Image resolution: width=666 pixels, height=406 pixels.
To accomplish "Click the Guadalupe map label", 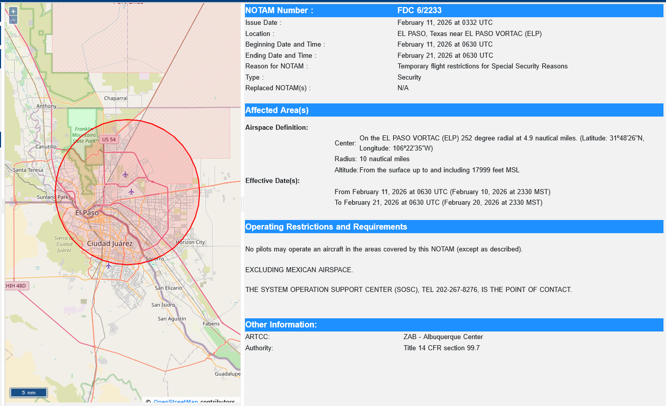I will tap(228, 374).
